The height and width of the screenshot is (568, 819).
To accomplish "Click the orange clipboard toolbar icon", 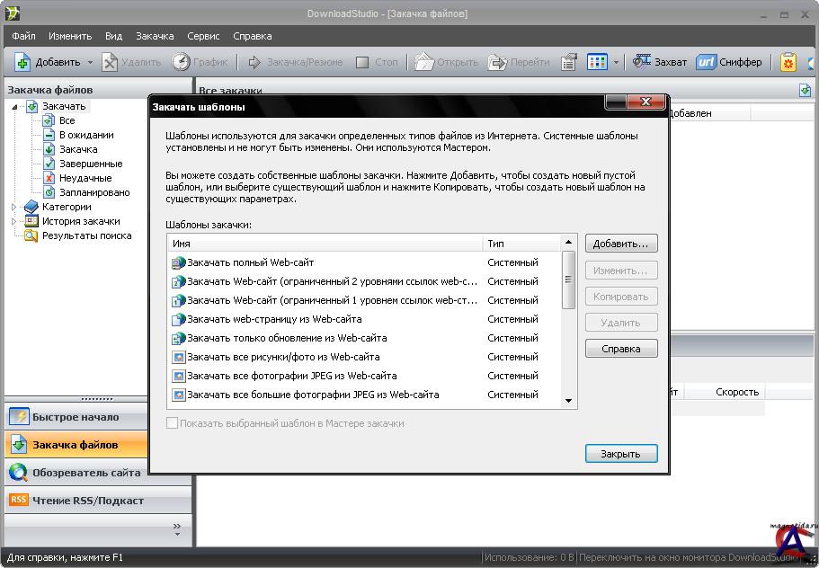I will pos(788,62).
